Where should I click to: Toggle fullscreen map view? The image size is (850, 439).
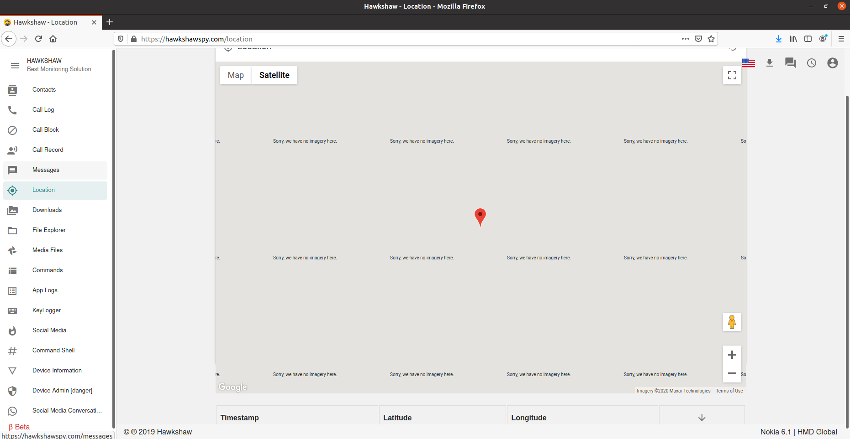point(732,75)
